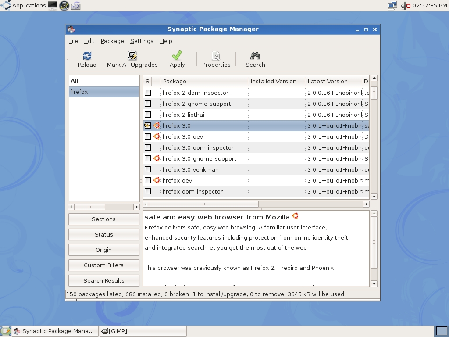
Task: Click the Reload toolbar icon
Action: pos(87,56)
